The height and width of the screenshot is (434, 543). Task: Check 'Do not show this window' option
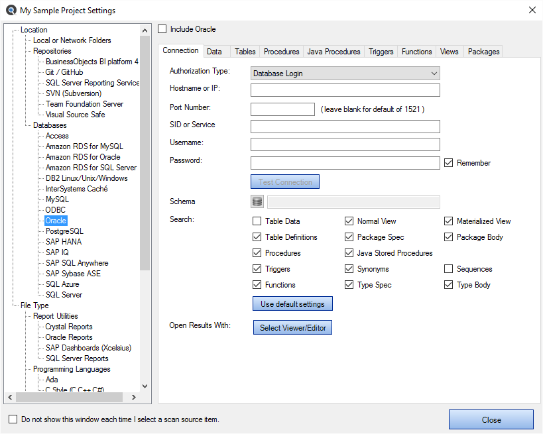[13, 419]
